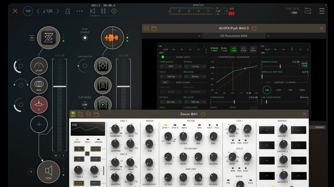Open the three-dots transport options
The image size is (334, 187).
80,11
